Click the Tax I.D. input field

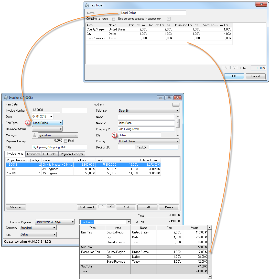[163, 147]
